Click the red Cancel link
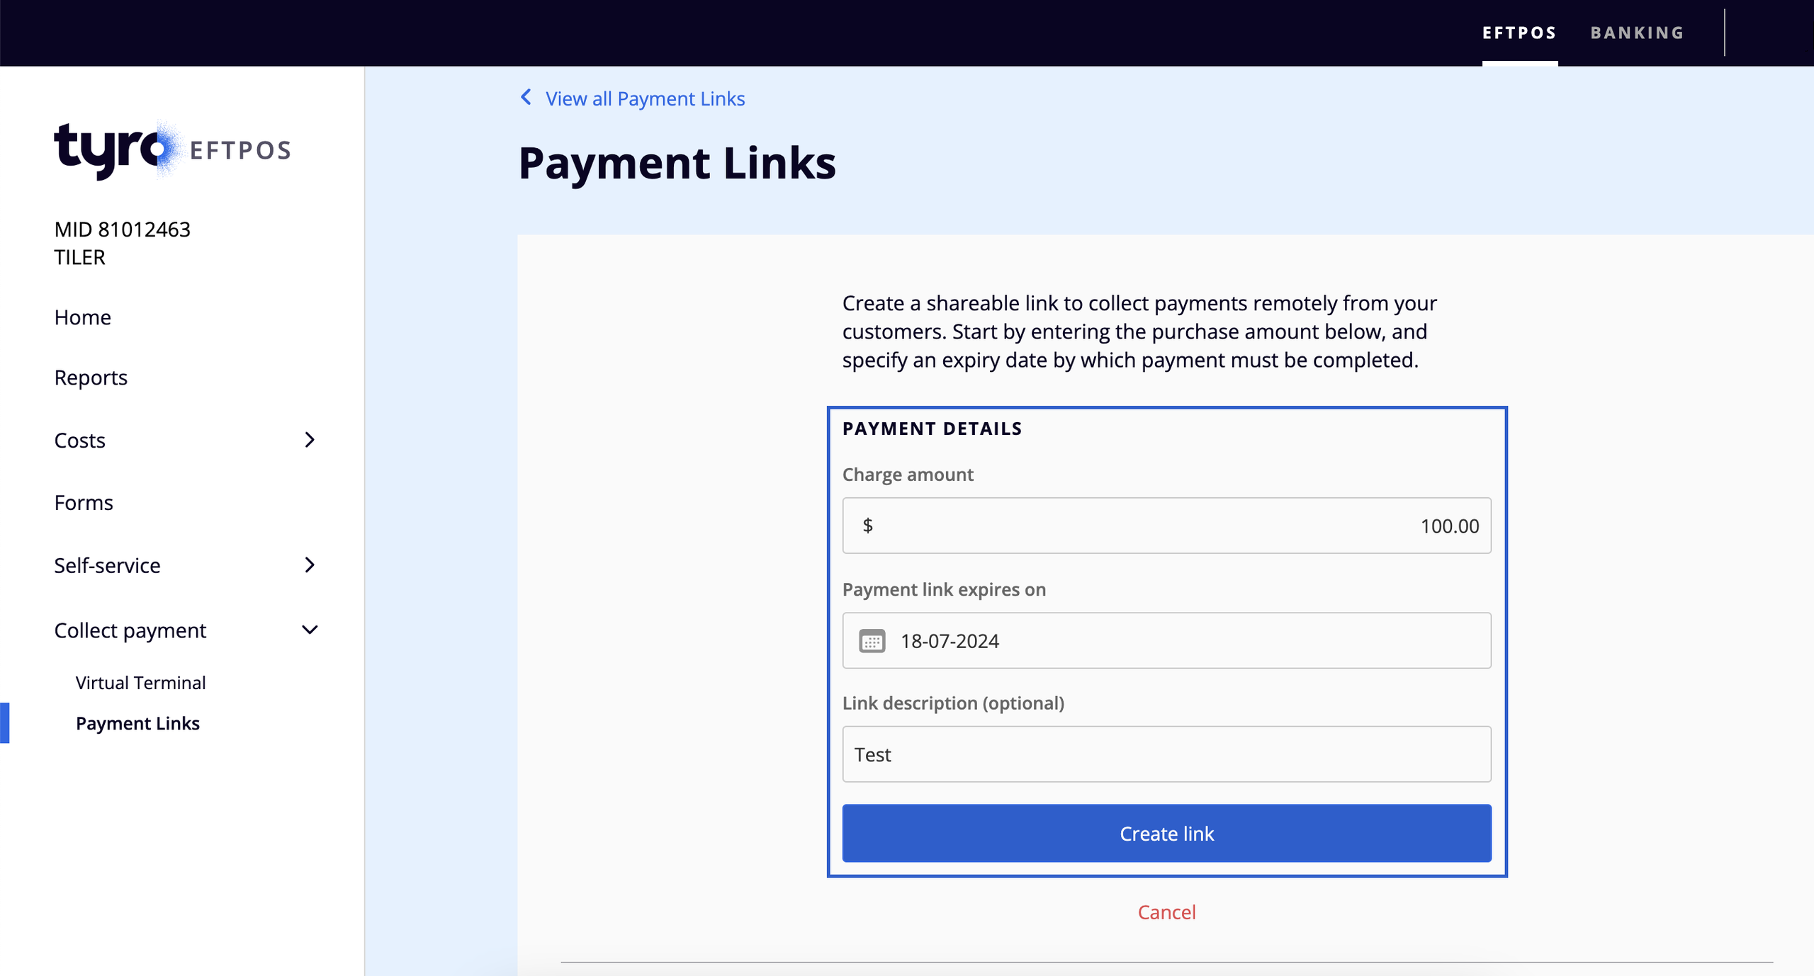Screen dimensions: 1814x976 tap(1166, 912)
